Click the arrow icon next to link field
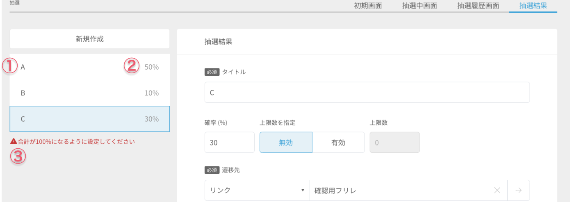 point(518,190)
